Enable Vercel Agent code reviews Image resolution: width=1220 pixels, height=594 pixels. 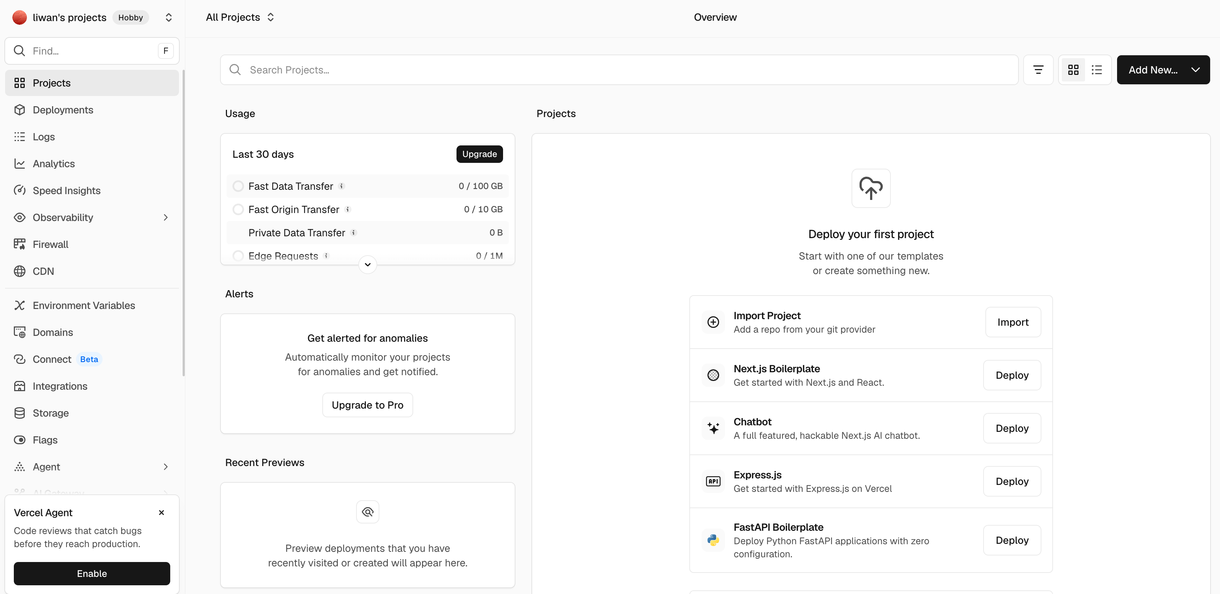pos(92,574)
